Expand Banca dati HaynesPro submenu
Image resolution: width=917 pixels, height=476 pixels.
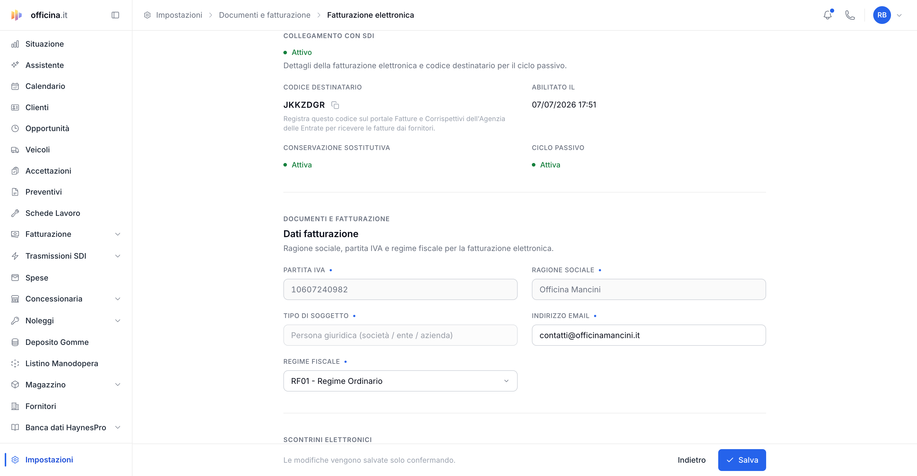pos(118,427)
